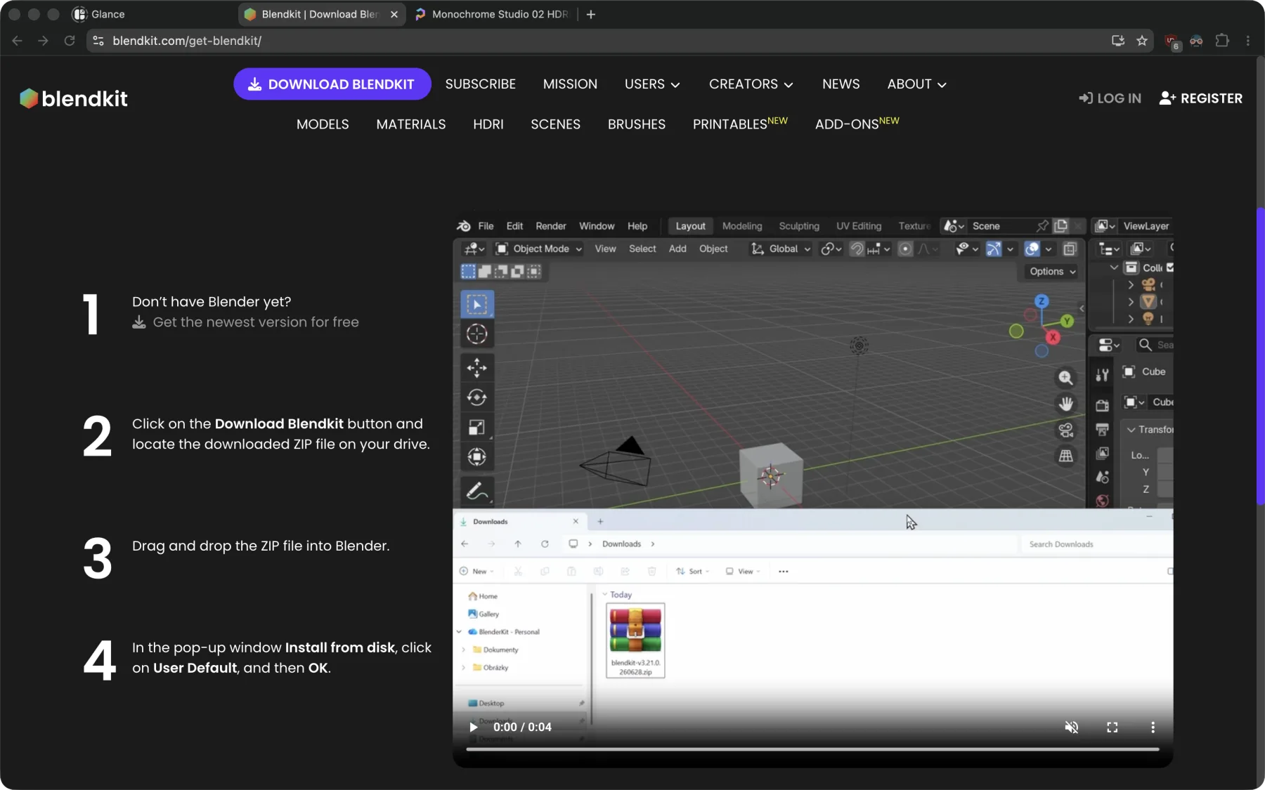
Task: Click the Log In link
Action: pos(1110,98)
